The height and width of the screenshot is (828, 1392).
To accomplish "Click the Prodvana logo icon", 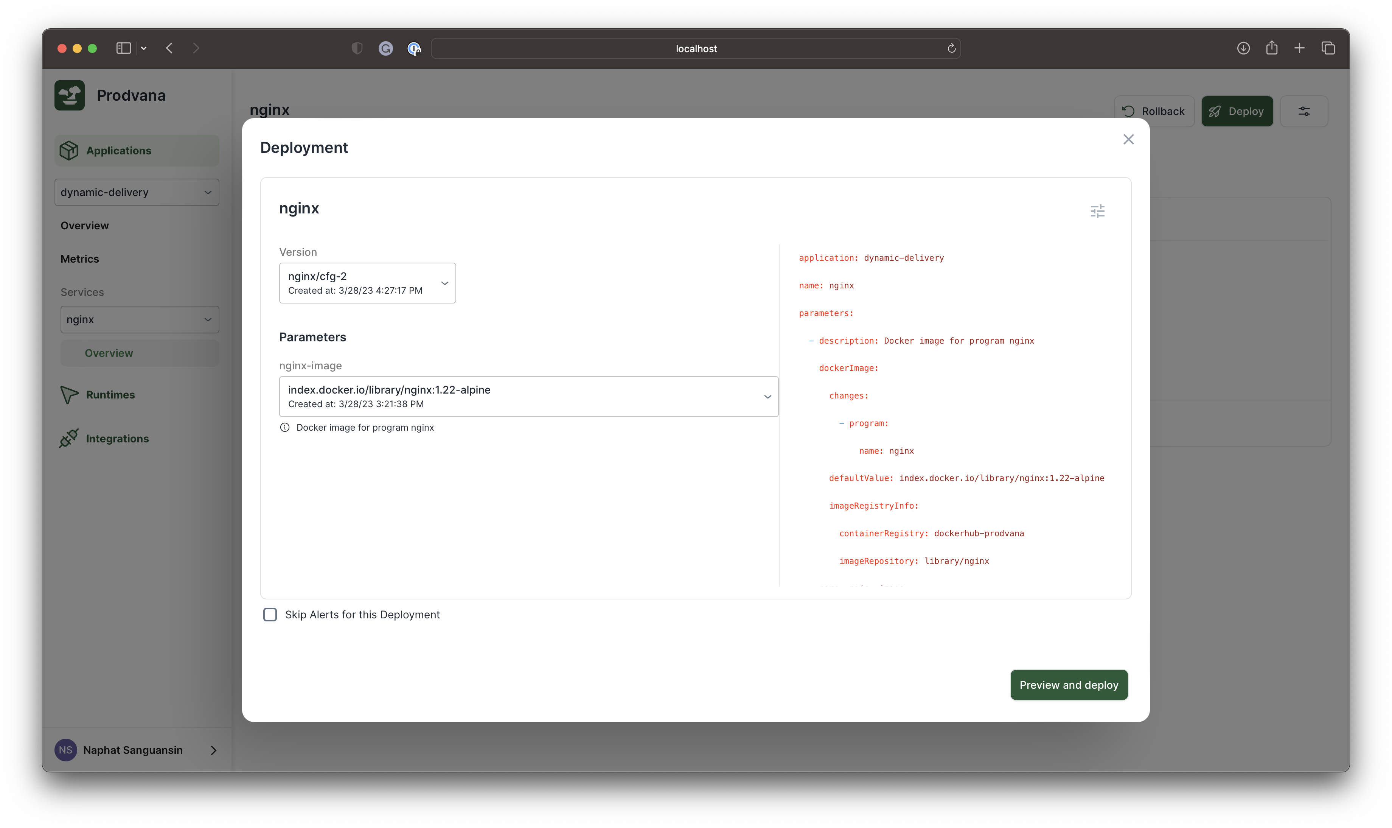I will point(70,95).
